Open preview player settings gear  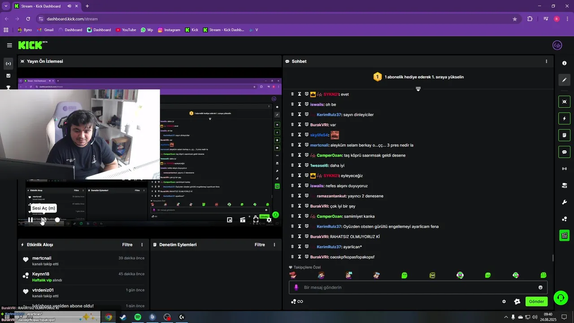pyautogui.click(x=269, y=220)
